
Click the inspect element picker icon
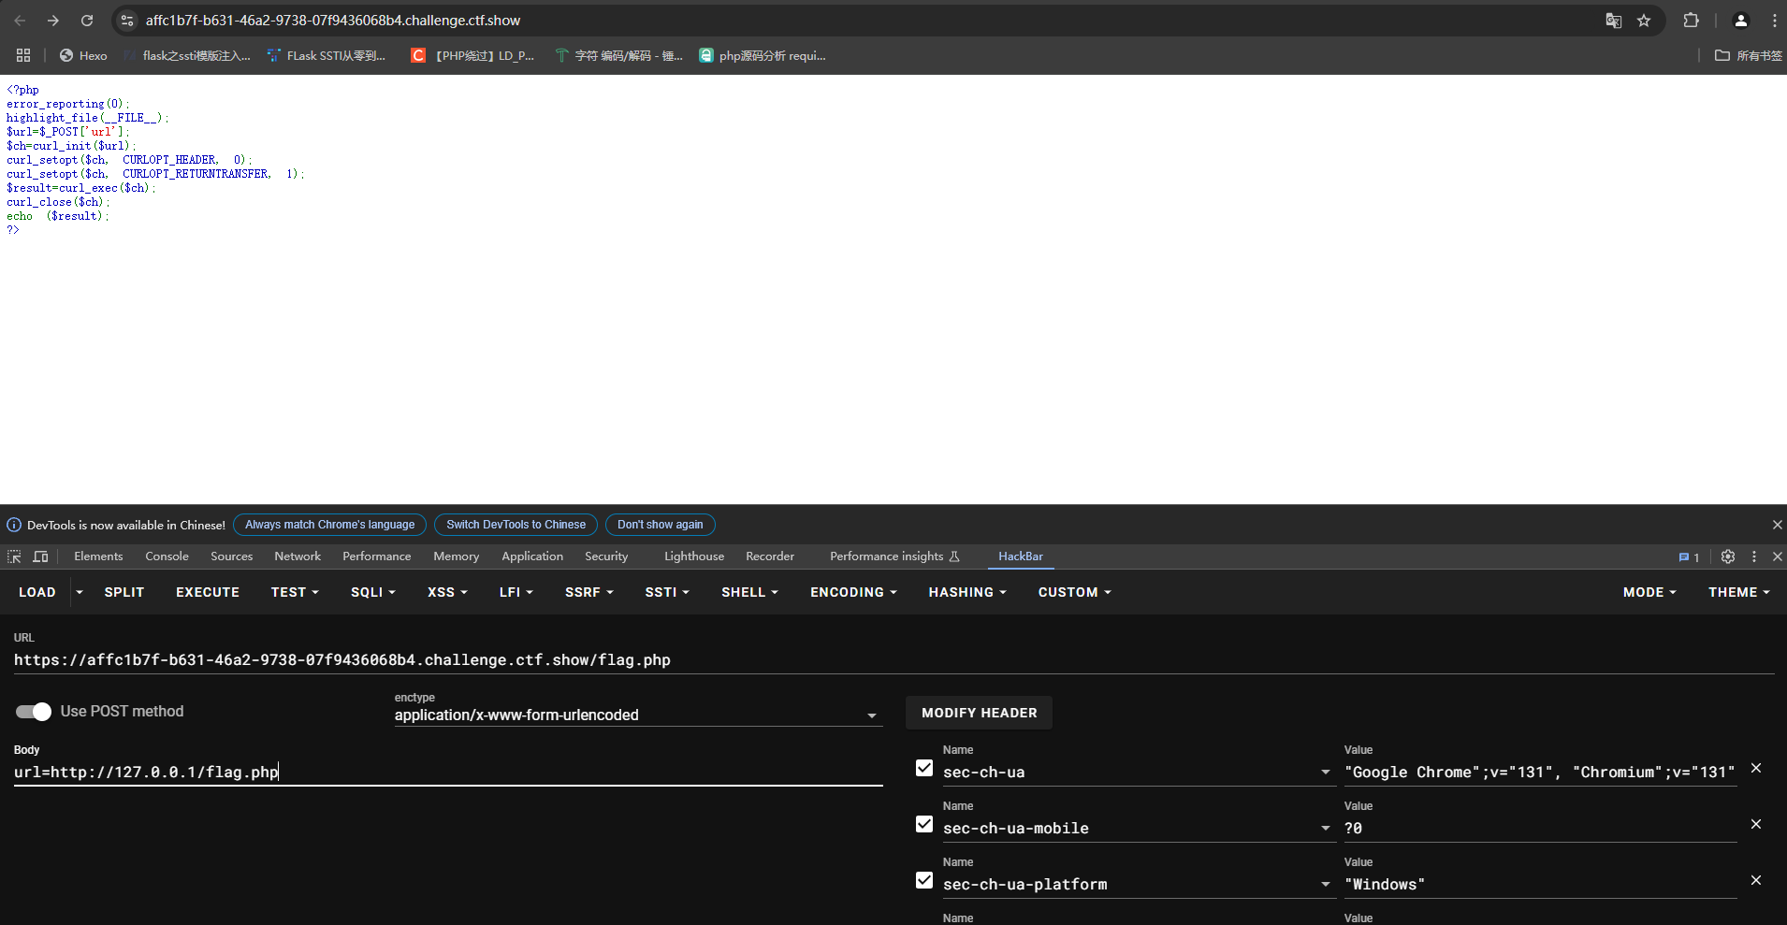point(14,556)
